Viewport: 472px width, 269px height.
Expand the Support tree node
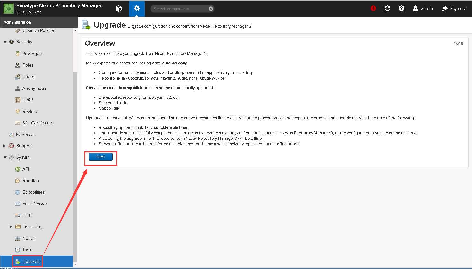(4, 146)
